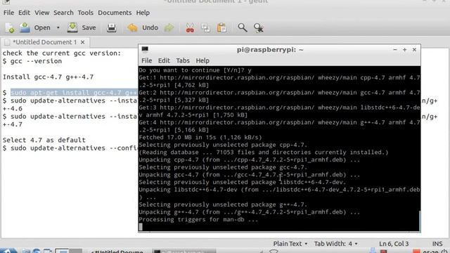Open the terminal window's Edit menu
Screen dimensions: 450x253
(164, 60)
